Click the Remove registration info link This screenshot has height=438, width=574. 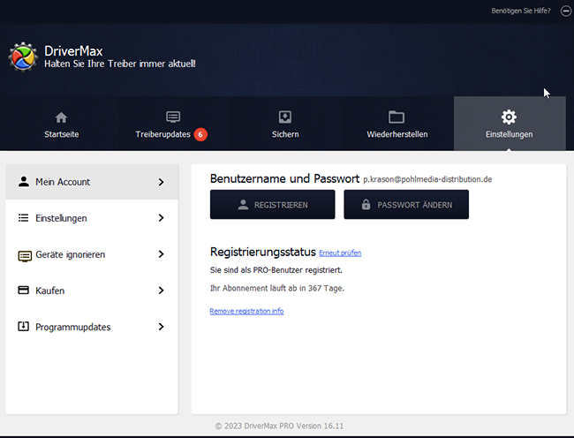246,311
